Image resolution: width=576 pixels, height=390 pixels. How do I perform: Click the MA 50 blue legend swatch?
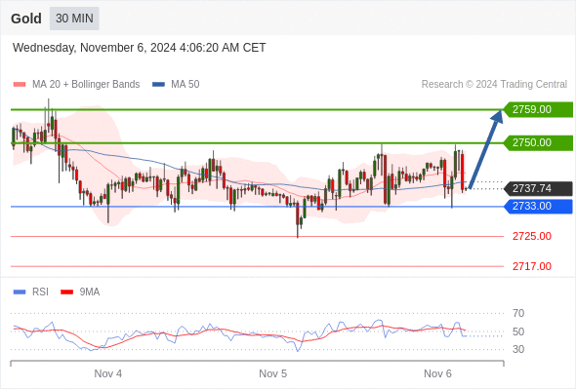158,85
